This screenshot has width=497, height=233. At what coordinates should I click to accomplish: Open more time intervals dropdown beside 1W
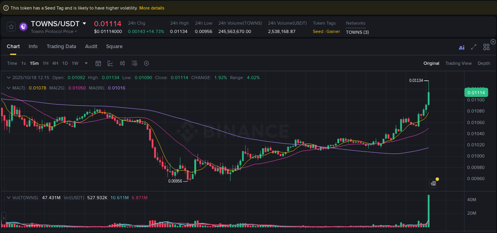(86, 63)
